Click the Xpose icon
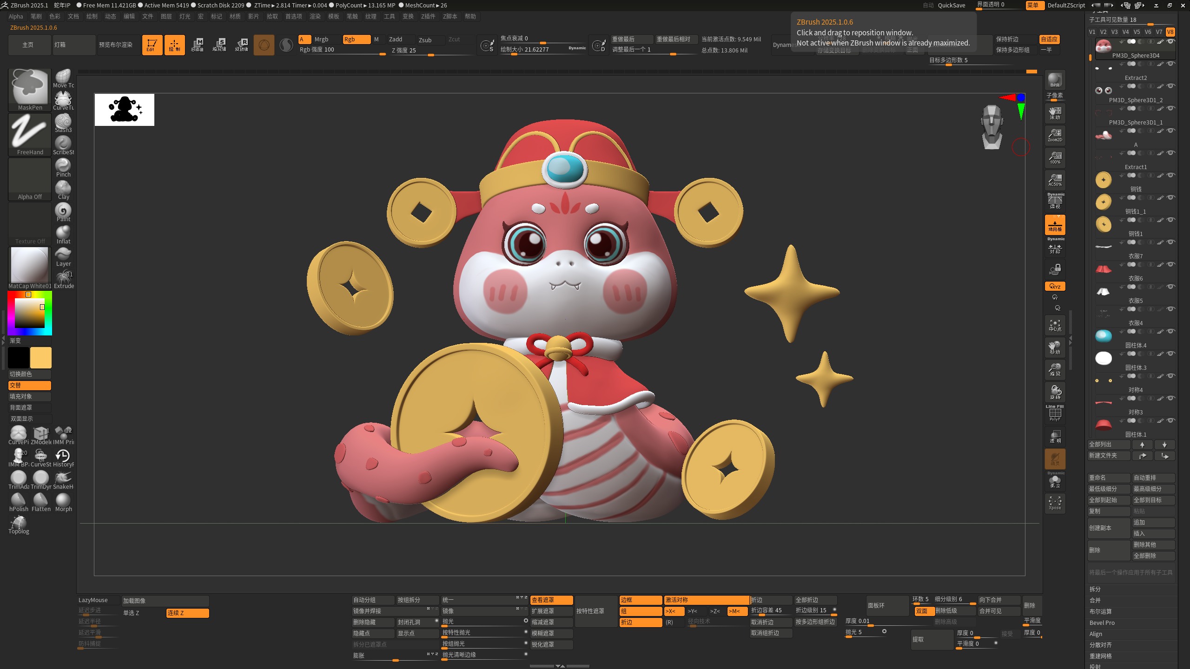 [1055, 503]
